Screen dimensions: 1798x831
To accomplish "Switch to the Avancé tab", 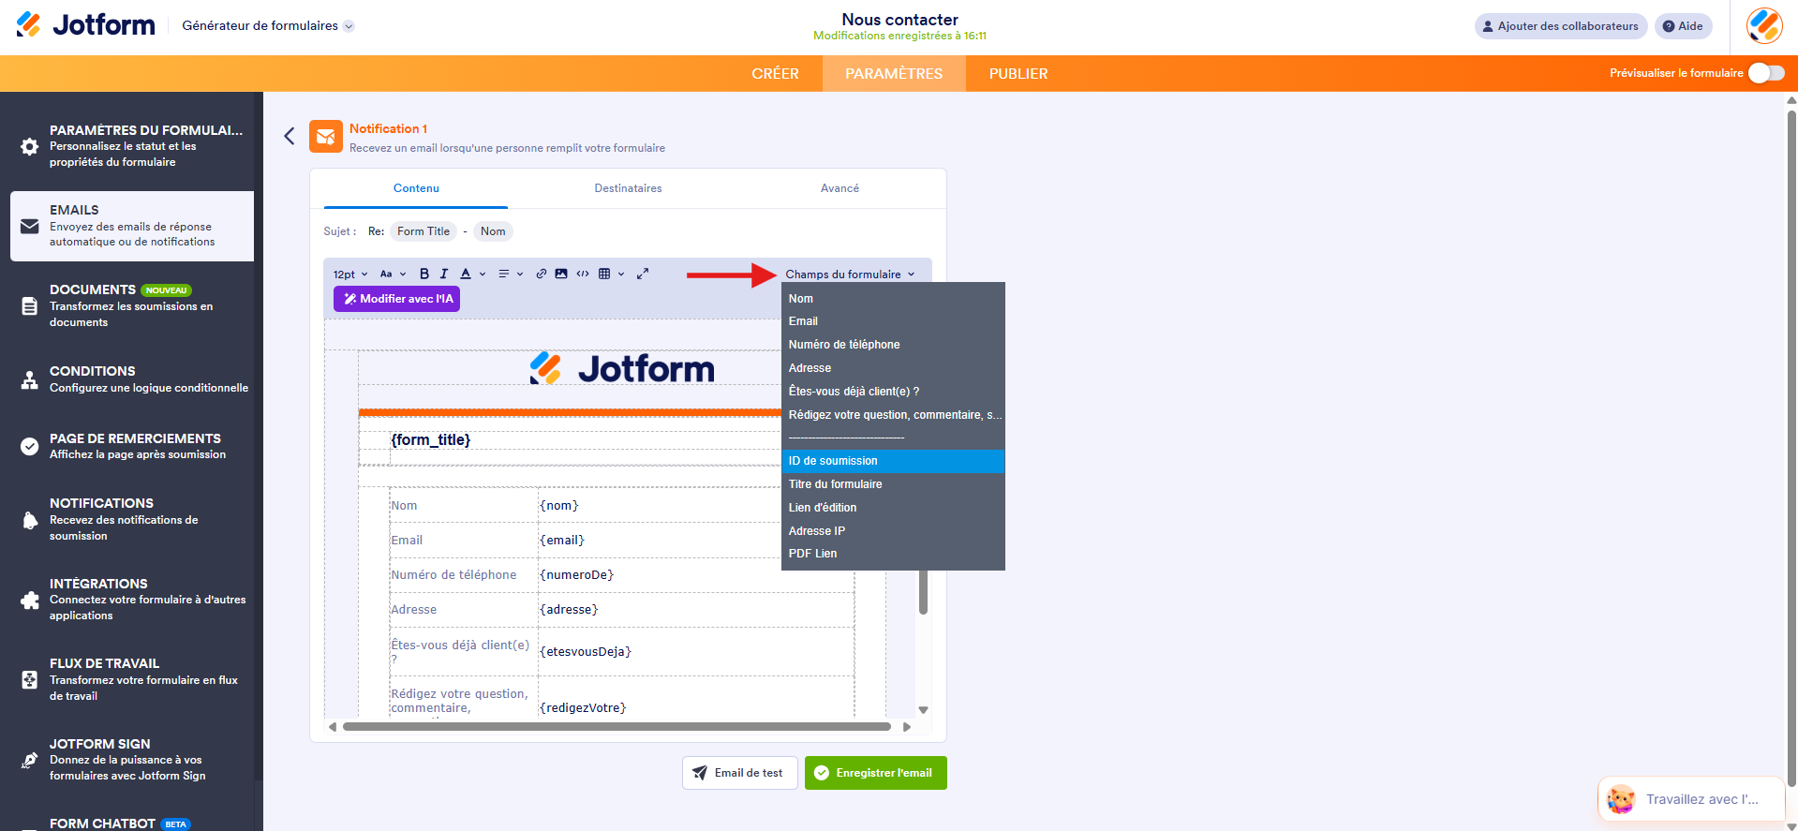I will (x=840, y=188).
